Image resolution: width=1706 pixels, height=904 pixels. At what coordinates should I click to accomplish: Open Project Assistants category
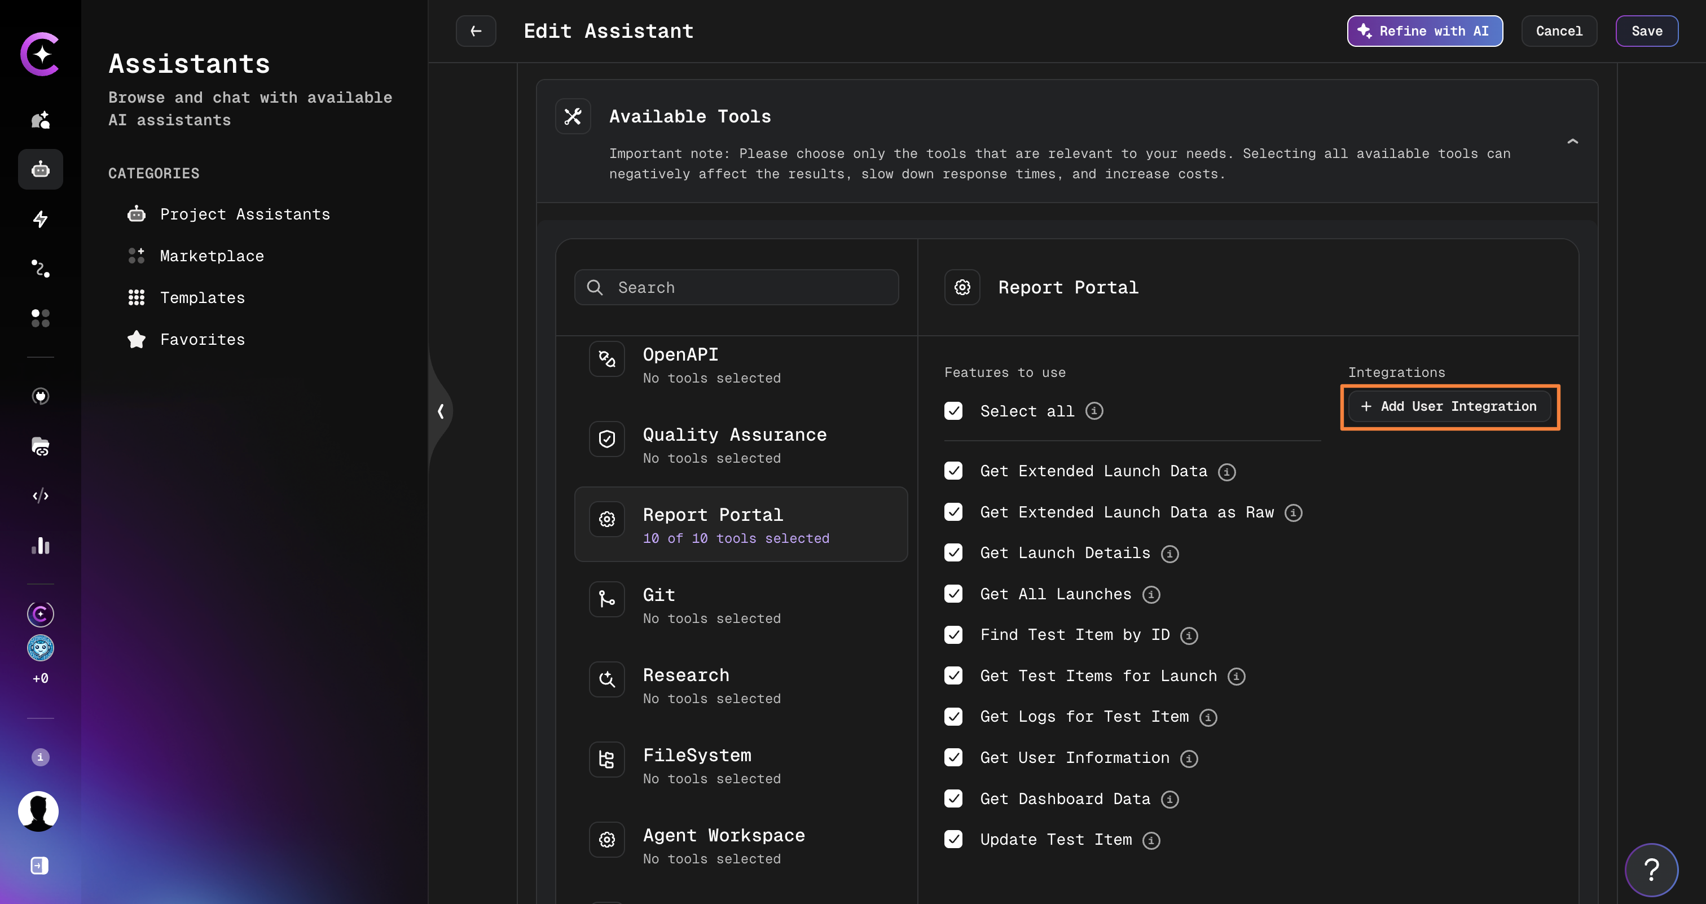click(x=229, y=214)
